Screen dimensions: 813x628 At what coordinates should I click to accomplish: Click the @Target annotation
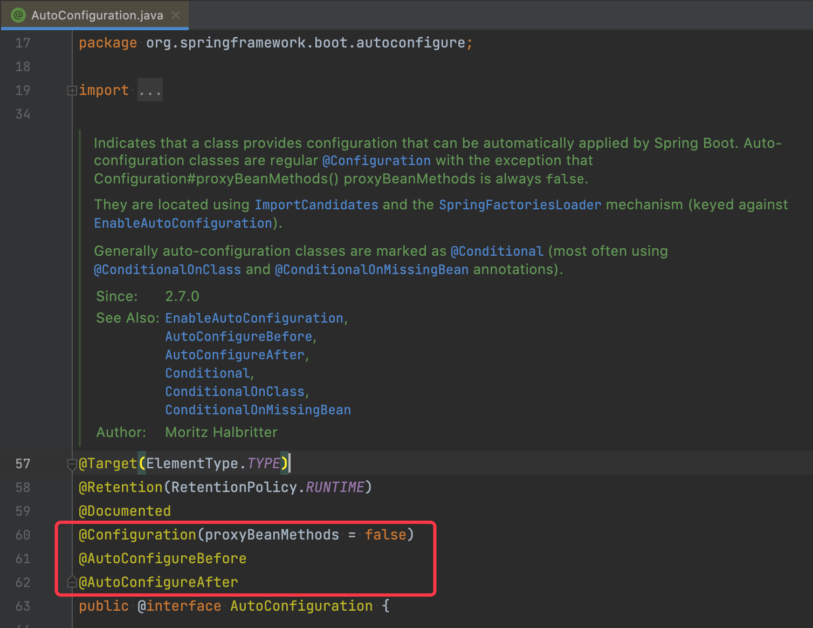108,463
